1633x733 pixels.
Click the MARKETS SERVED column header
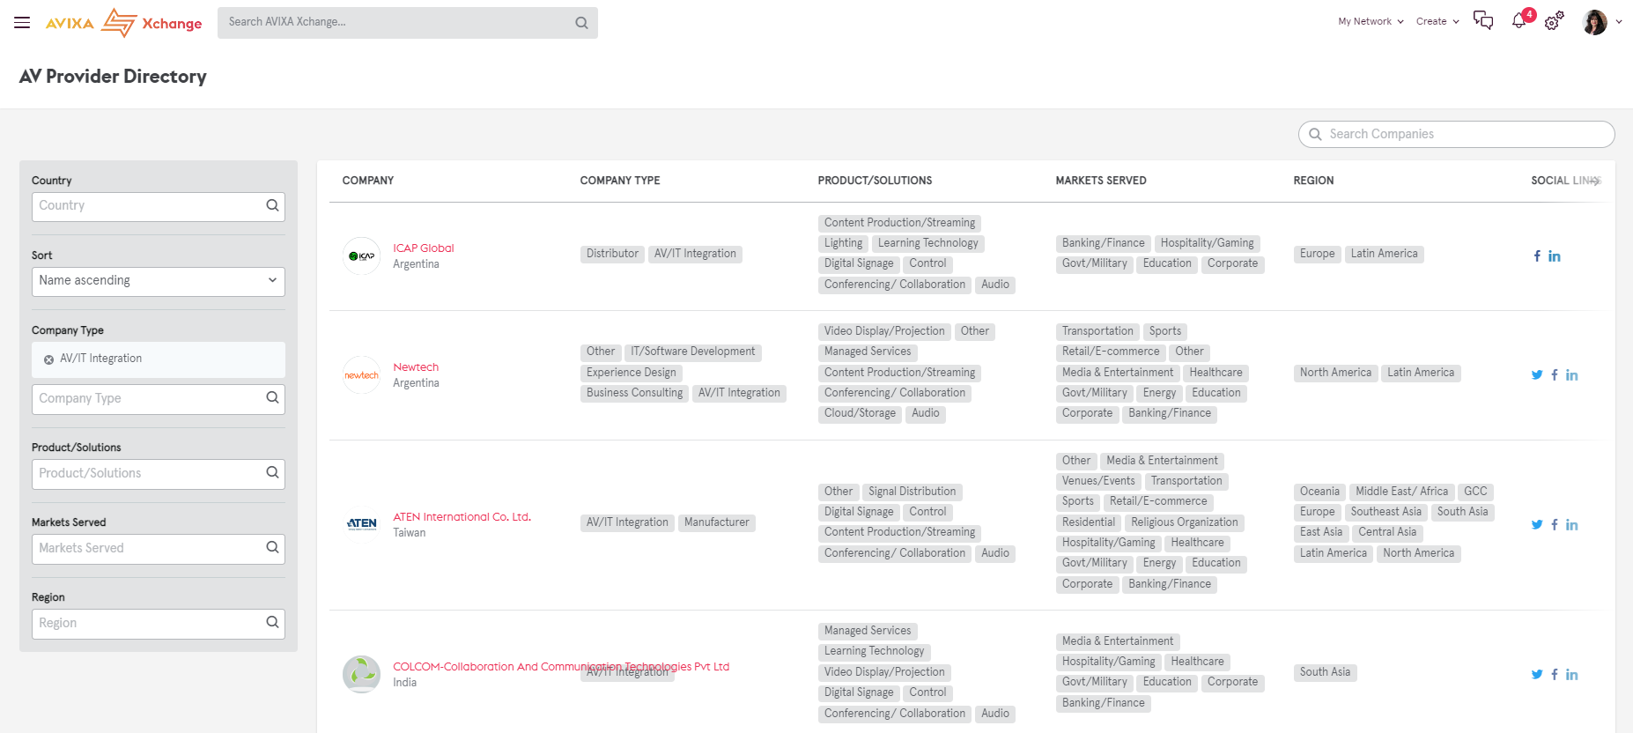[1101, 181]
